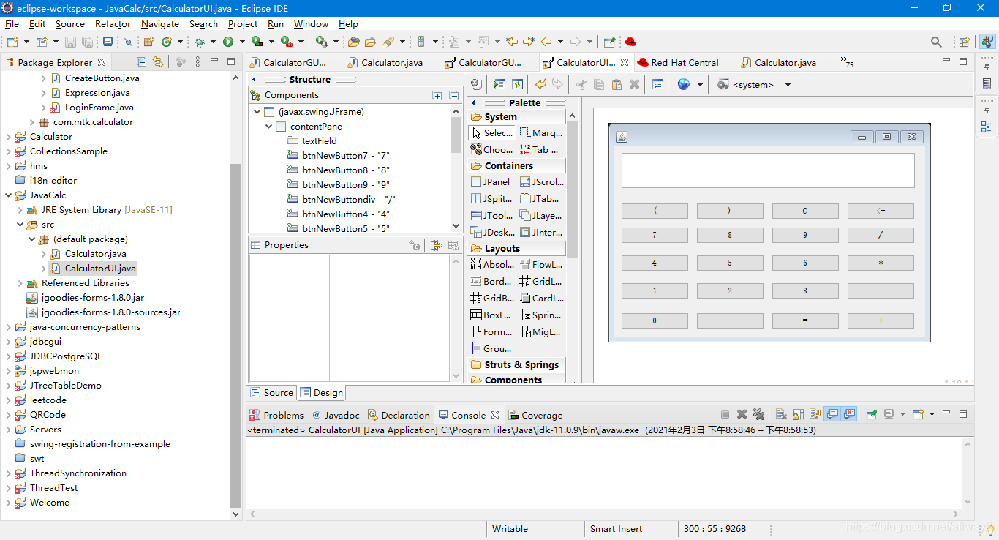Collapse the contentPane node in the Components tree

[268, 126]
